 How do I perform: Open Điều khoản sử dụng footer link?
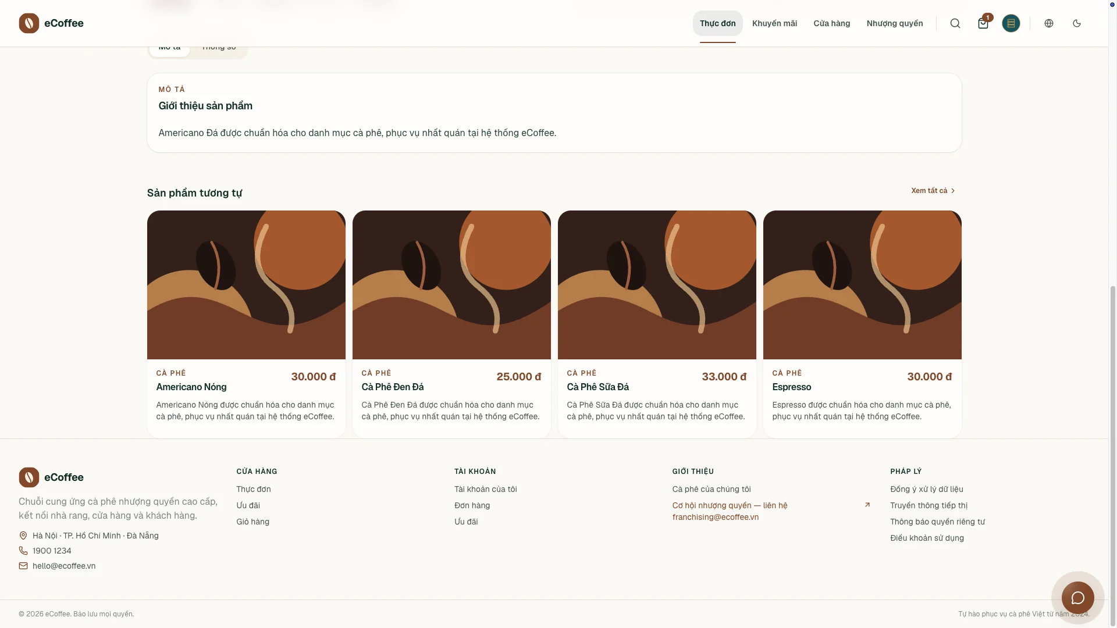(927, 538)
